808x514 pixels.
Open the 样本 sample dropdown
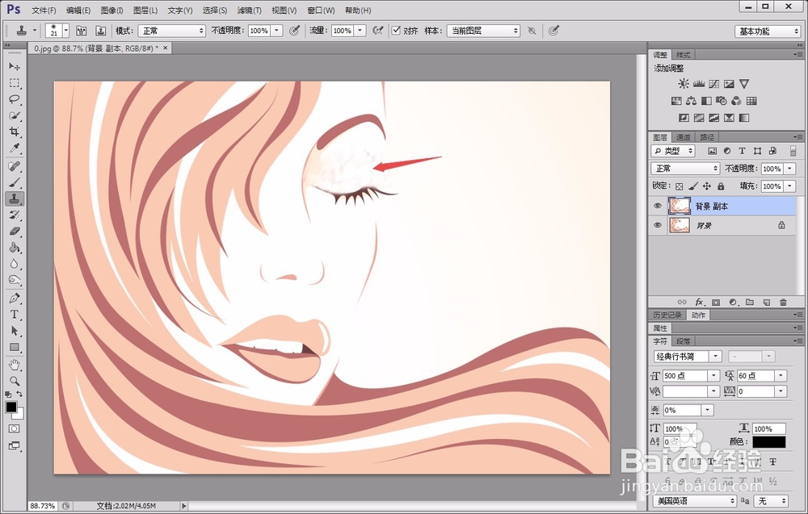click(483, 31)
